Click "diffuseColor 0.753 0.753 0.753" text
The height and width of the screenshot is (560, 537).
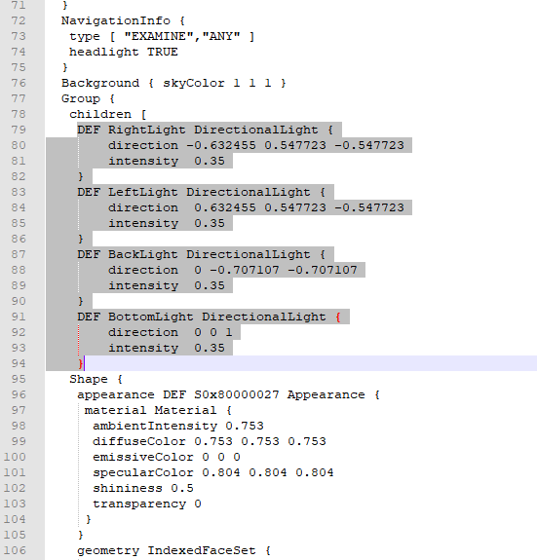tap(210, 441)
